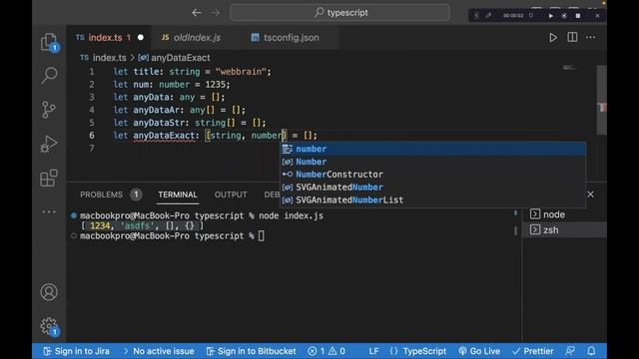Select the NumberConstructor suggestion
This screenshot has width=639, height=359.
click(x=433, y=175)
